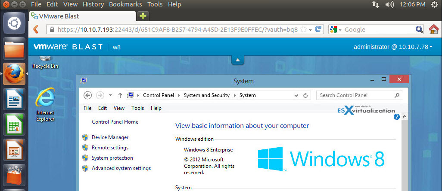
Task: Click Firefox back arrow button
Action: click(x=36, y=29)
